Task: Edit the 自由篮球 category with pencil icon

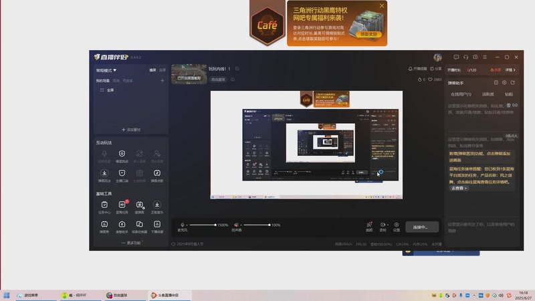Action: (x=233, y=79)
